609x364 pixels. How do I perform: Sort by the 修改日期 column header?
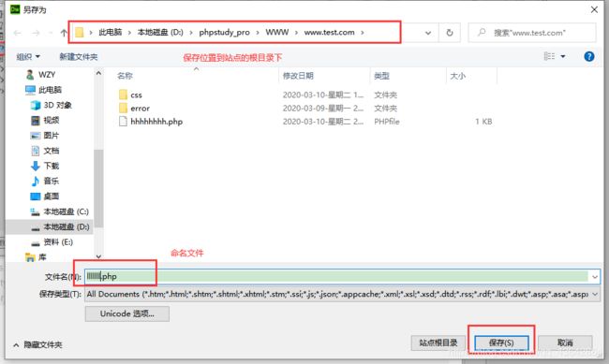coord(298,76)
